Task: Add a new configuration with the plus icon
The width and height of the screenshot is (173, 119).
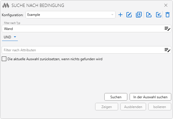Action: [120, 15]
